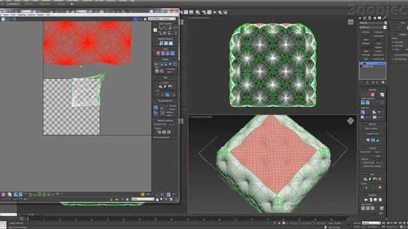Toggle the Prevent Reflattening checkbox
This screenshot has width=408, height=229.
(x=393, y=55)
